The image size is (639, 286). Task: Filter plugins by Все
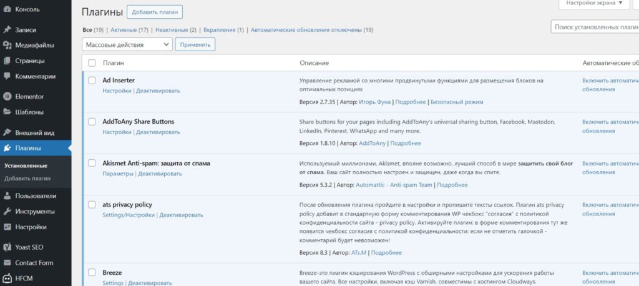tap(87, 30)
